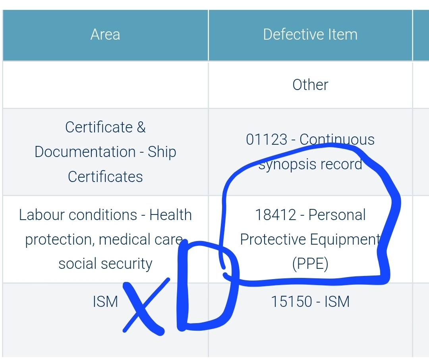Click the Defective Item column header

point(310,35)
